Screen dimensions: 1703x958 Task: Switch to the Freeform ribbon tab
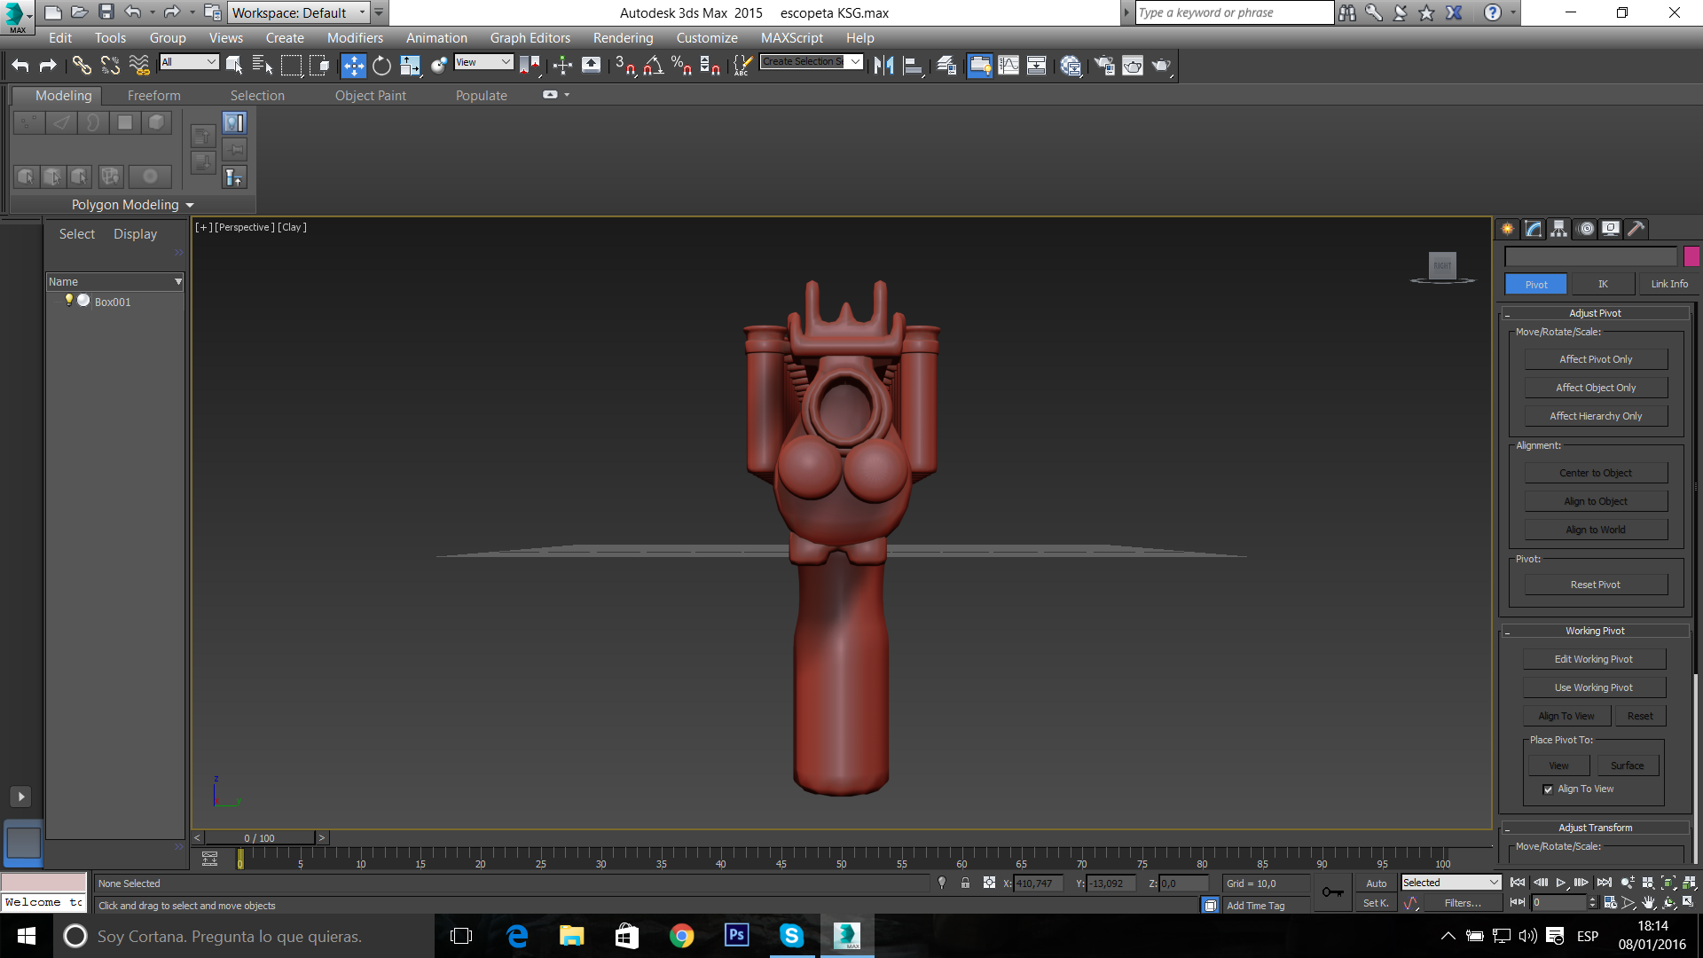tap(153, 96)
